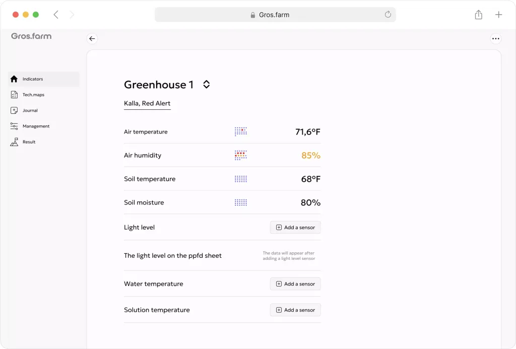The height and width of the screenshot is (349, 516).
Task: Open Soil temperature dot chart
Action: click(x=240, y=179)
